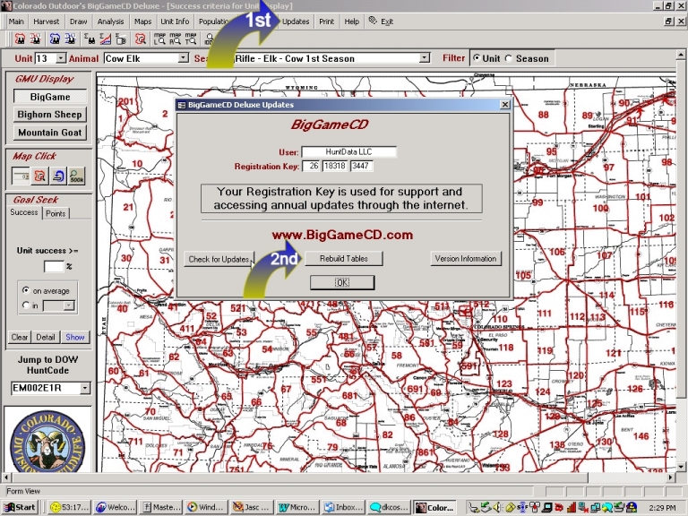This screenshot has height=516, width=688.
Task: Switch to the Success tab in Goal Seek
Action: click(24, 212)
